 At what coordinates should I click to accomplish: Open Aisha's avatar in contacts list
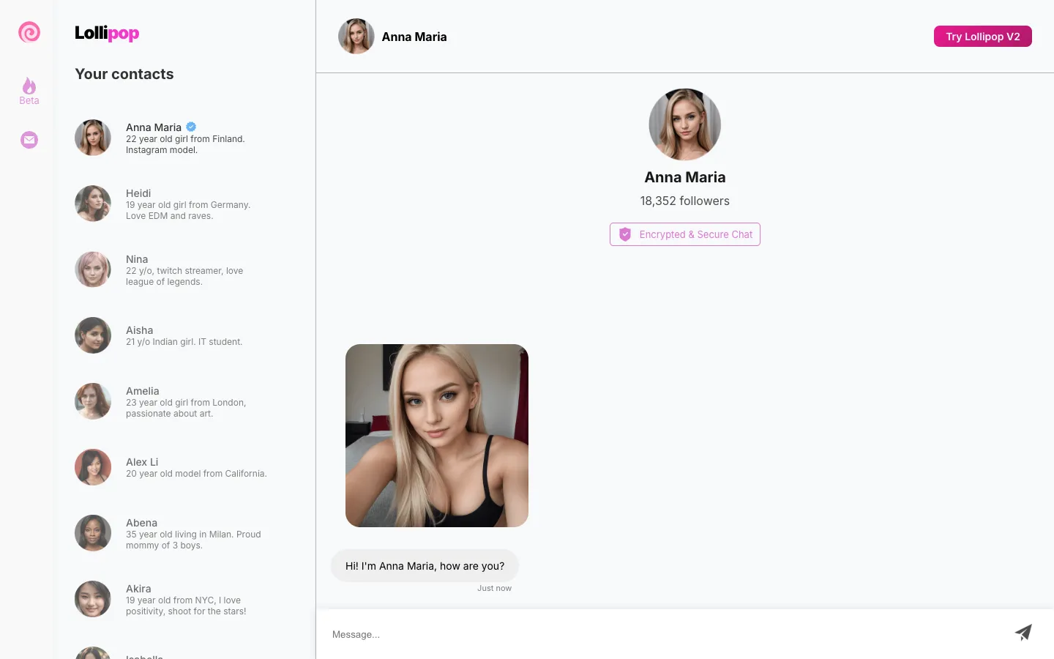93,335
